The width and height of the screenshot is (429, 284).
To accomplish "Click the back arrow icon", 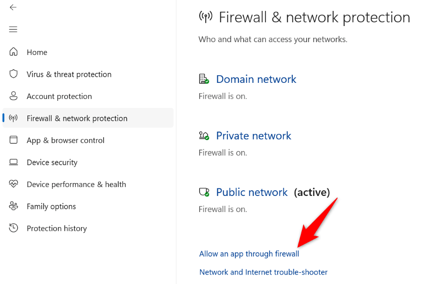I will pyautogui.click(x=13, y=8).
